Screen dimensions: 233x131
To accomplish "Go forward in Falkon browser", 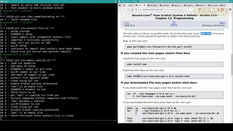I will click(x=124, y=9).
